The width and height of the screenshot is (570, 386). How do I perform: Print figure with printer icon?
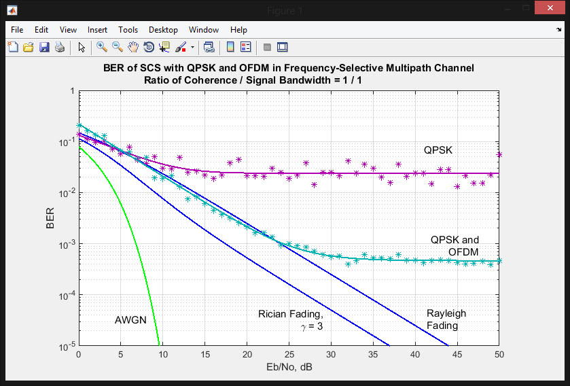pyautogui.click(x=60, y=47)
